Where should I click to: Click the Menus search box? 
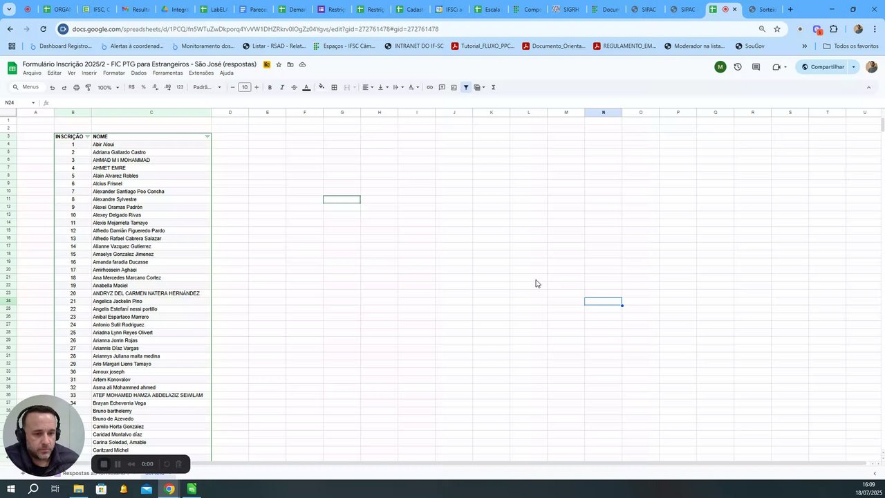[26, 87]
